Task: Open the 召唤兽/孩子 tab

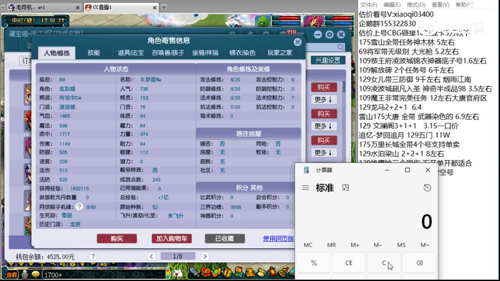Action: point(168,53)
